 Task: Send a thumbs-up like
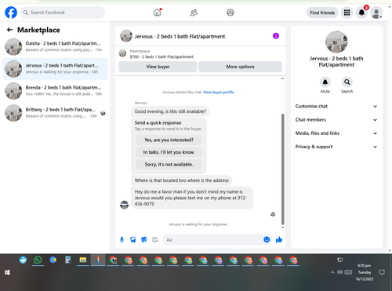(279, 239)
